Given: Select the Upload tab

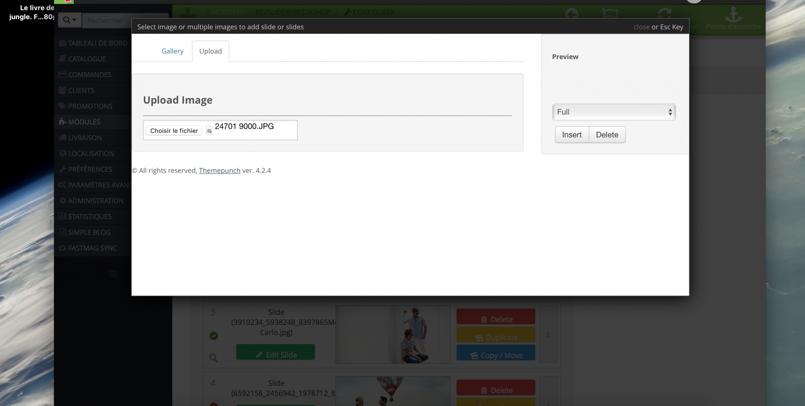Looking at the screenshot, I should click(x=210, y=51).
